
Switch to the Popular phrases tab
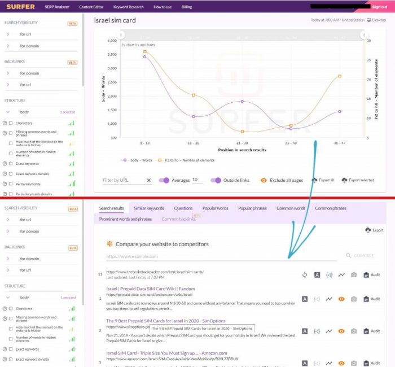click(x=252, y=208)
